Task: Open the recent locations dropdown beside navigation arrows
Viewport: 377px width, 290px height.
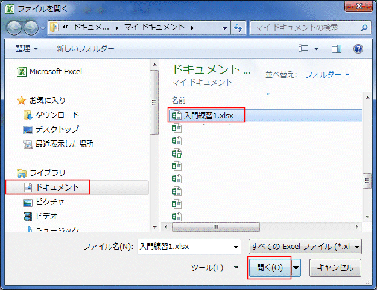Action: click(43, 28)
